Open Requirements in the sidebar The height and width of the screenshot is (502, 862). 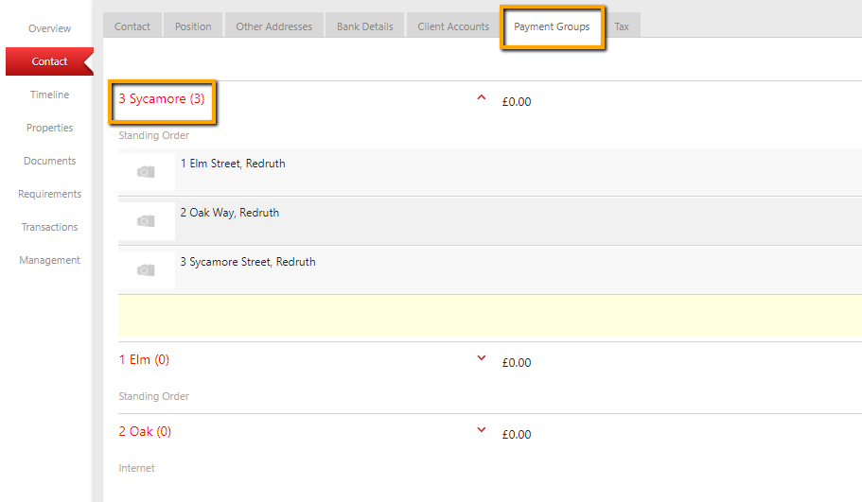pyautogui.click(x=49, y=194)
